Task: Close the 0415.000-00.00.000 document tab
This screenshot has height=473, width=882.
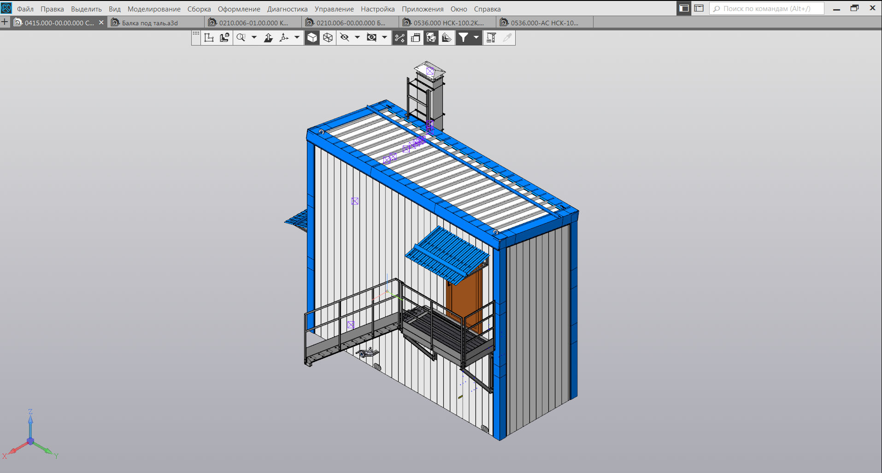Action: (101, 22)
